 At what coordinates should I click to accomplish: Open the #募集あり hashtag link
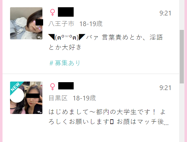pos(65,63)
